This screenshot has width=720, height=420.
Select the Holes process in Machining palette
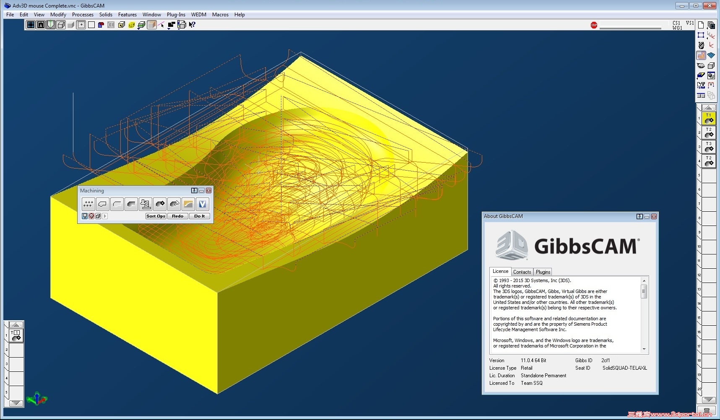click(x=88, y=204)
